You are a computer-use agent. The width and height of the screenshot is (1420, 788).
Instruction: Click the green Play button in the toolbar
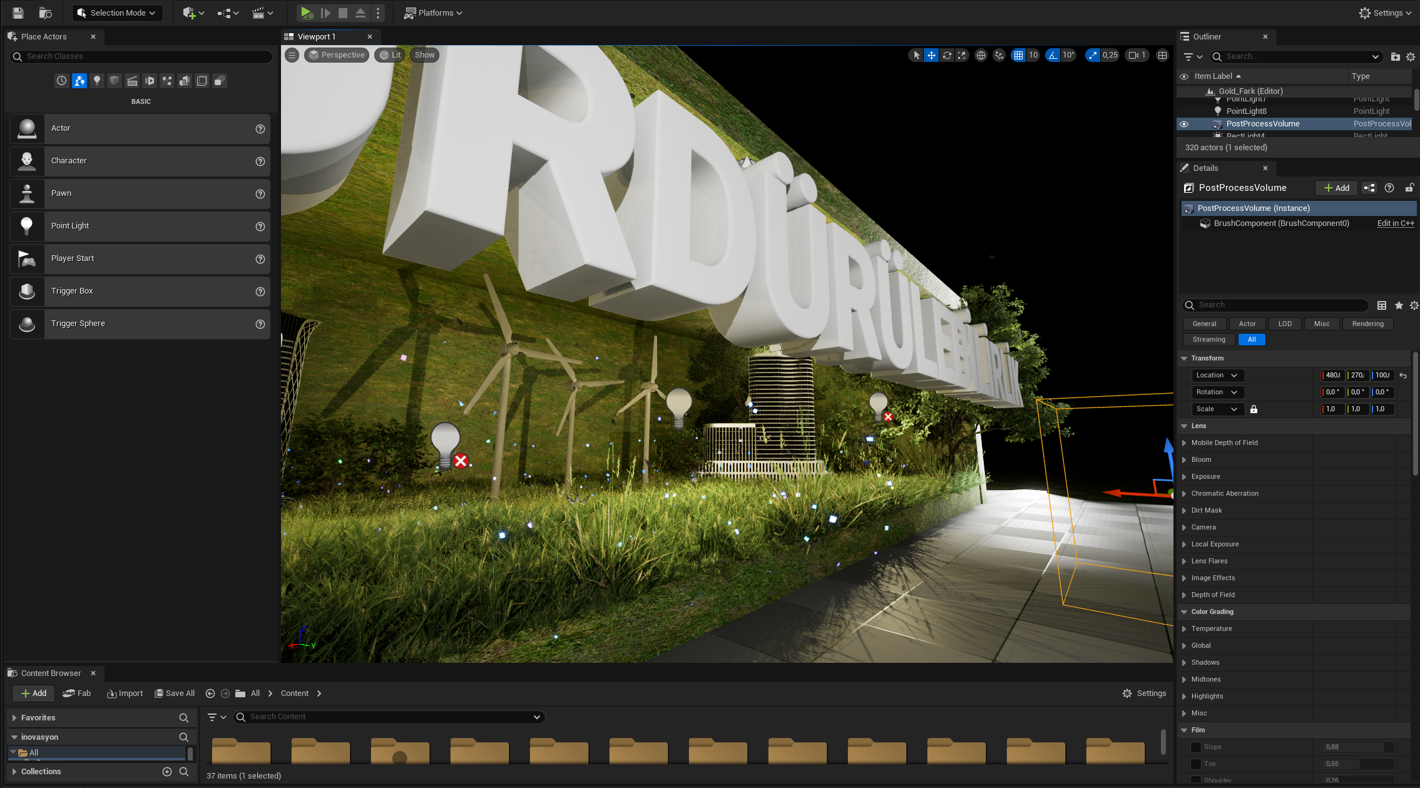click(x=306, y=13)
